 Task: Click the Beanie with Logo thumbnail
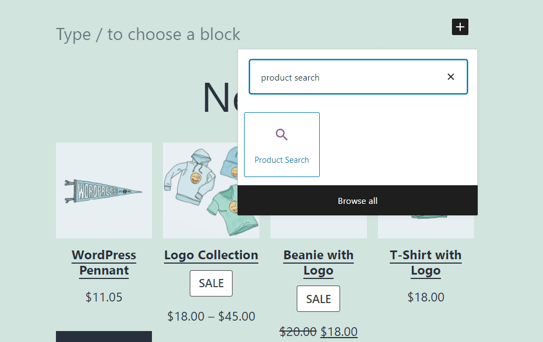tap(318, 227)
